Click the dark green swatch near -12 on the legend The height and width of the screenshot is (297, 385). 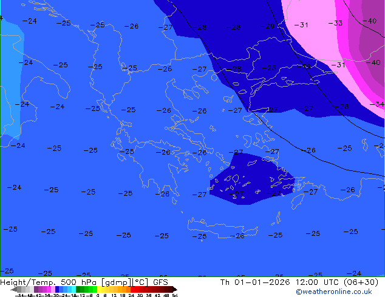pyautogui.click(x=78, y=289)
